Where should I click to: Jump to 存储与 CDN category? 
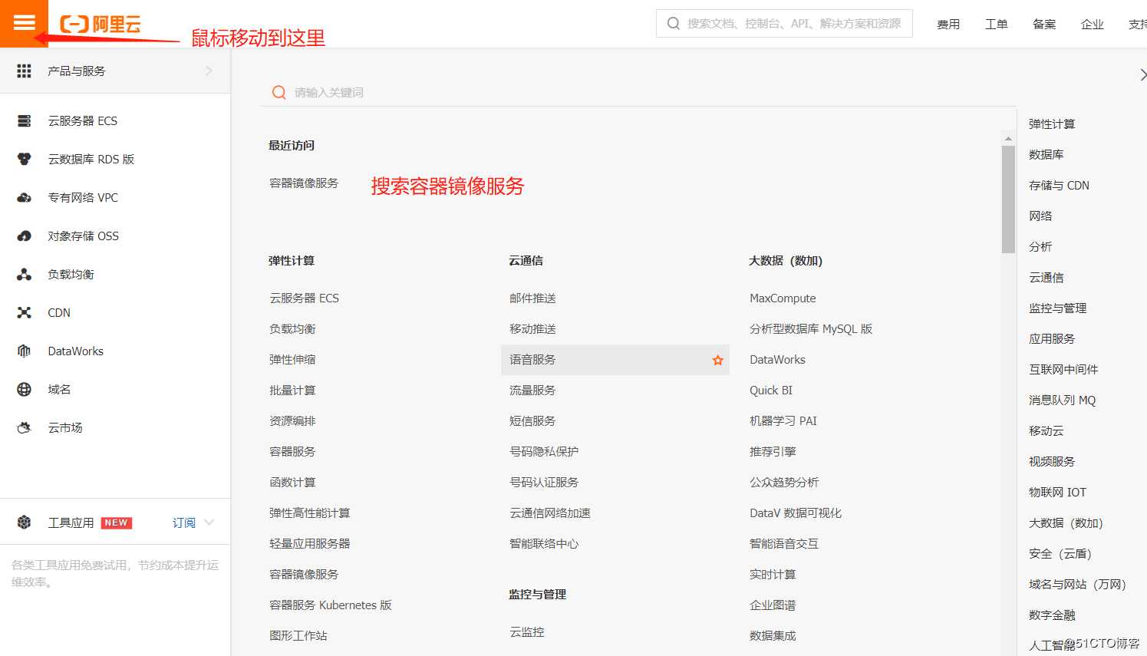(x=1059, y=185)
